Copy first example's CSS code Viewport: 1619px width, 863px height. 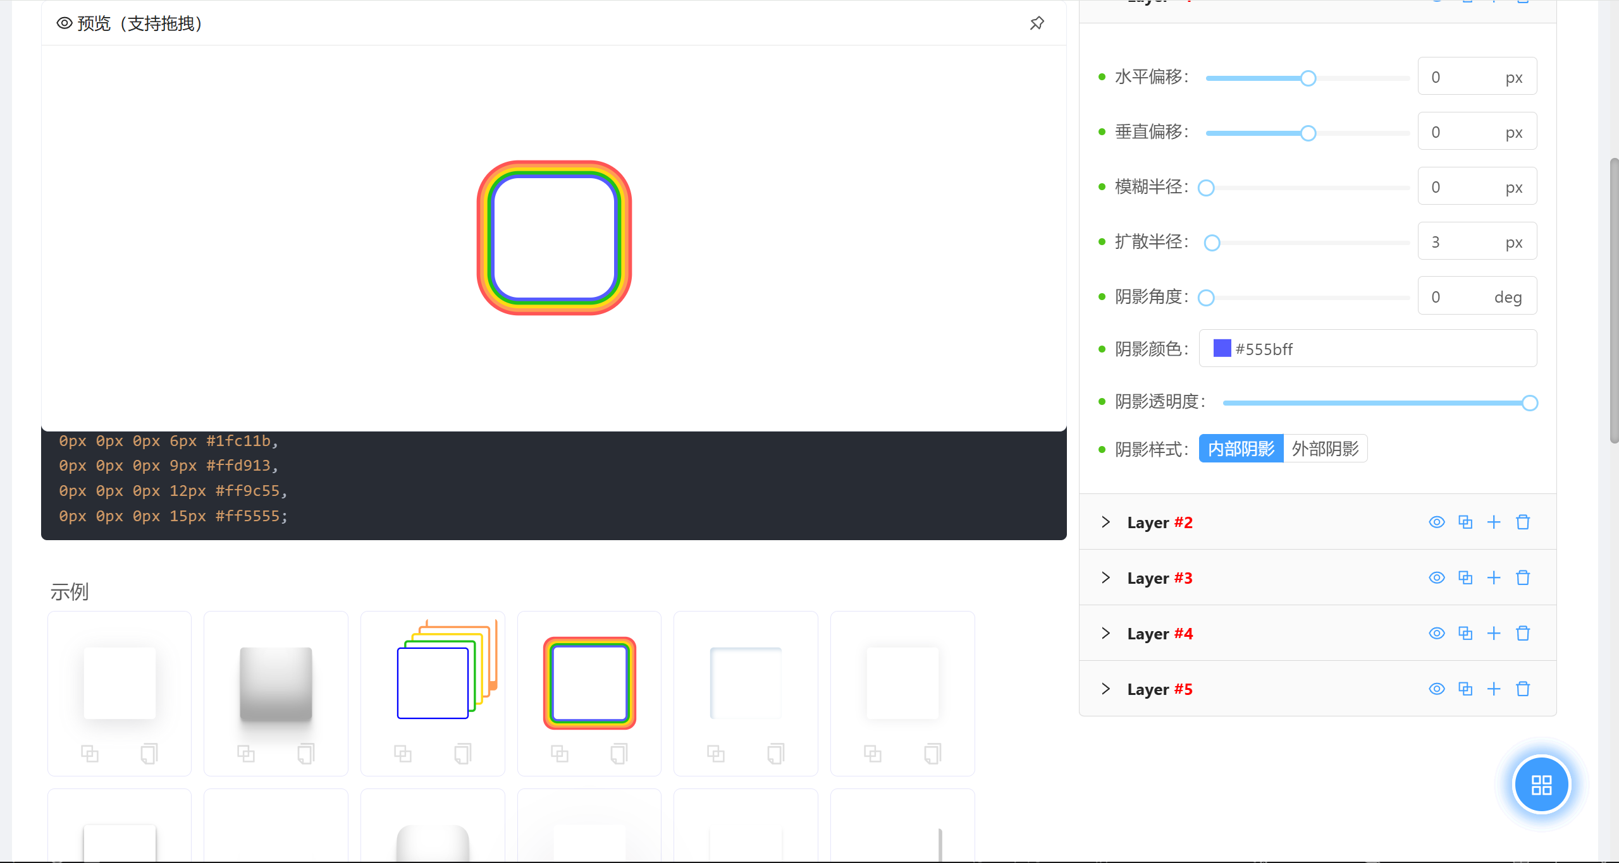pos(149,753)
